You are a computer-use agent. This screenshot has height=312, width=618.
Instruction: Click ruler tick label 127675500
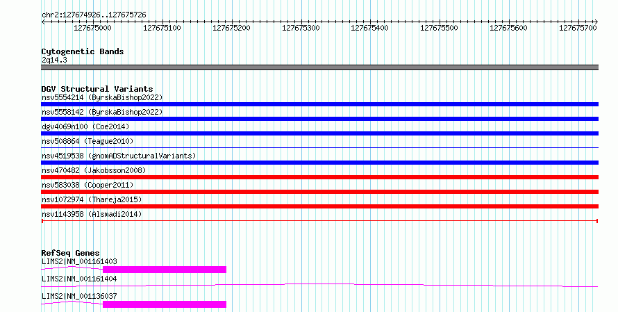tap(439, 28)
